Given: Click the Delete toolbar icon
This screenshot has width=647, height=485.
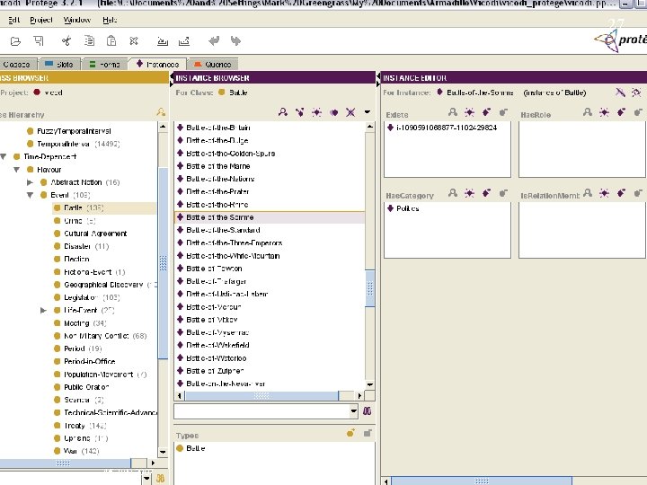Looking at the screenshot, I should point(134,40).
